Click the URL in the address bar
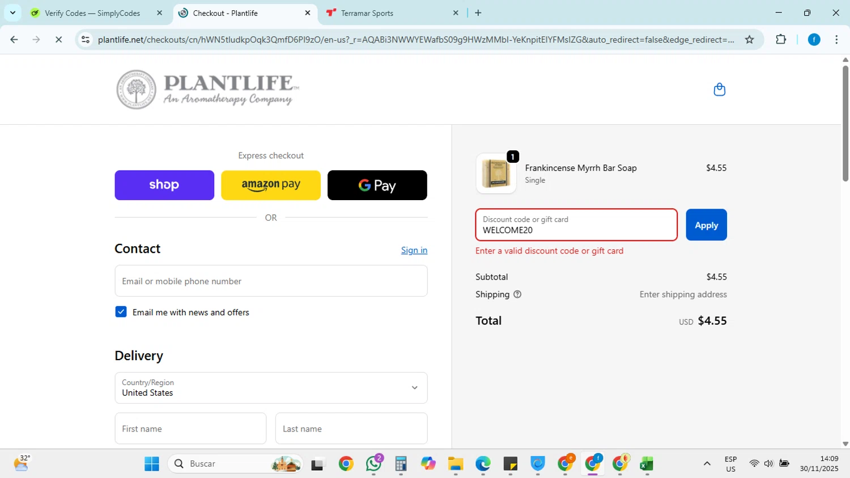 pos(416,40)
